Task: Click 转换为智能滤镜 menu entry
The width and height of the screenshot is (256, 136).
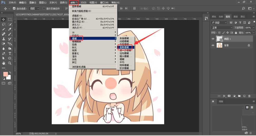Action: [x=81, y=11]
